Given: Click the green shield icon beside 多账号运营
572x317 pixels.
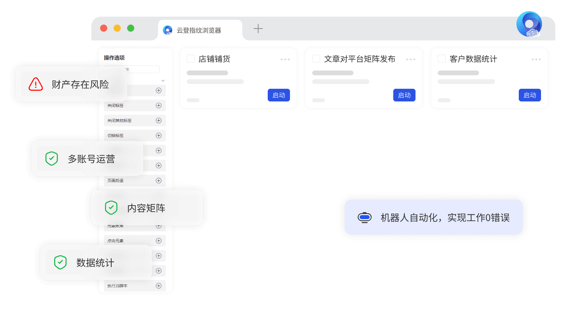Looking at the screenshot, I should coord(52,158).
